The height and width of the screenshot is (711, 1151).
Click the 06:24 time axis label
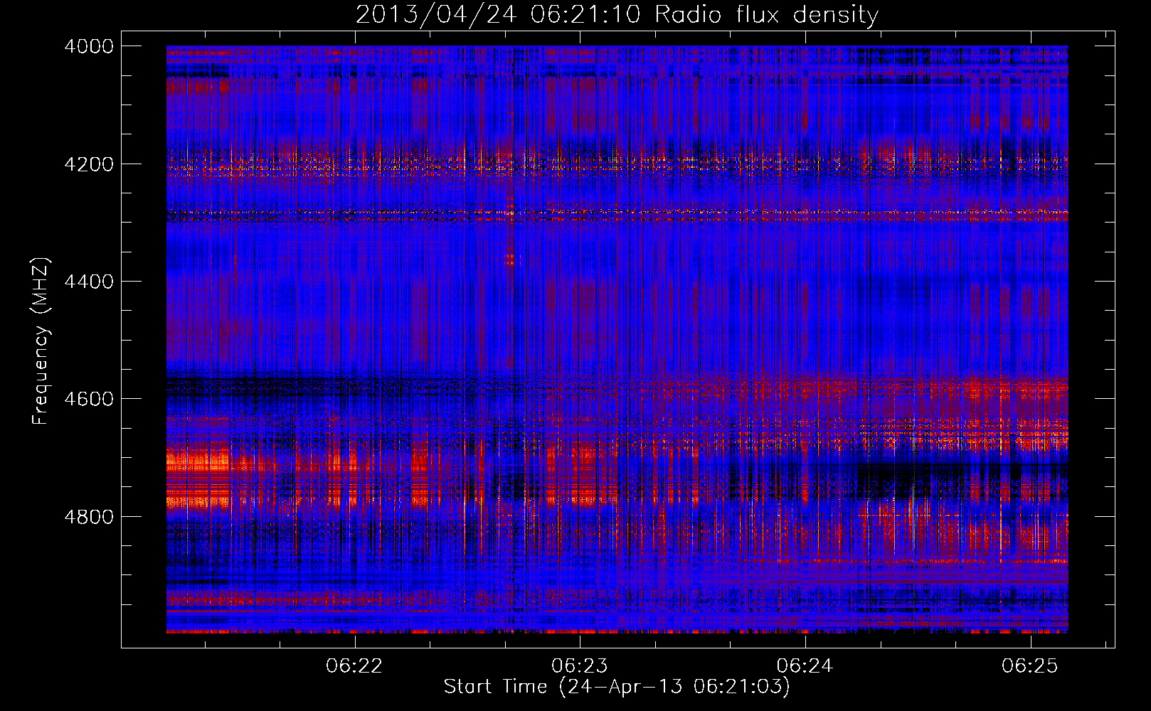pos(805,666)
